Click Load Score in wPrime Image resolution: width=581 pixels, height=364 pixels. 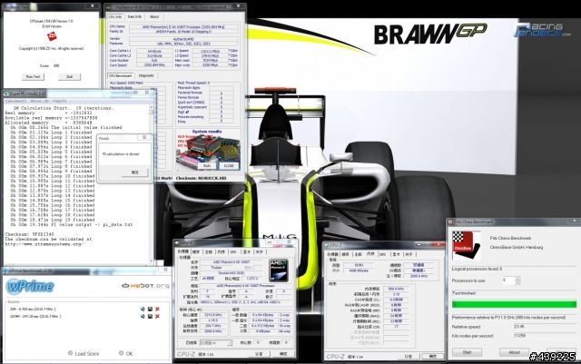(84, 354)
